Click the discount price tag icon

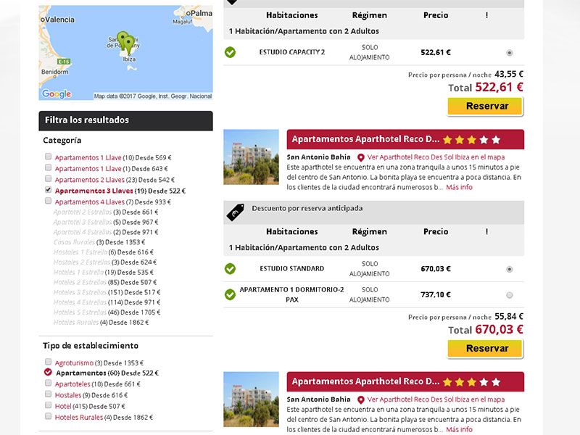[x=235, y=212]
